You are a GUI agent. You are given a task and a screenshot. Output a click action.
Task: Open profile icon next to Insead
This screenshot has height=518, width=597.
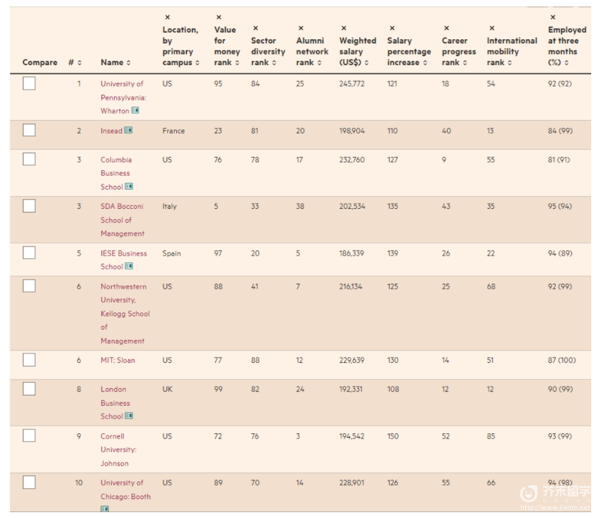click(129, 130)
